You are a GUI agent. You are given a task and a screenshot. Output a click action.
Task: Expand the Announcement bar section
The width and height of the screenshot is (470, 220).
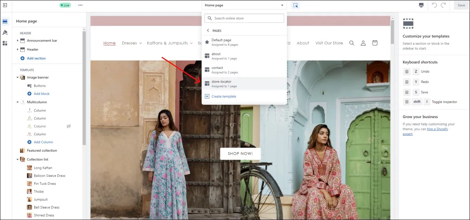17,40
